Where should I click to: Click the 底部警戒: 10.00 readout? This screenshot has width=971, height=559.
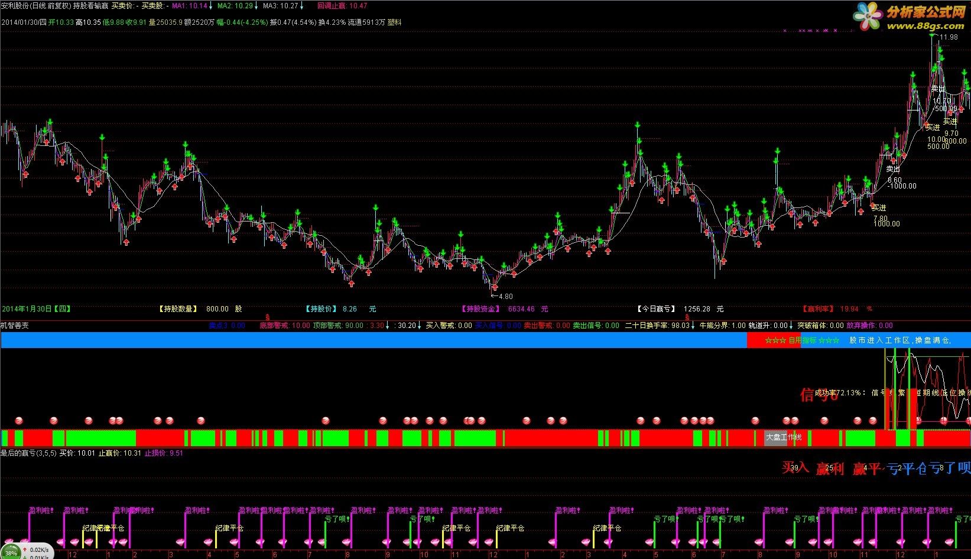[285, 326]
